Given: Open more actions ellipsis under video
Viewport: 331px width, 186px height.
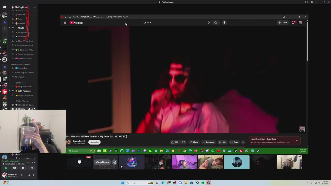Looking at the screenshot, I should click(x=243, y=142).
